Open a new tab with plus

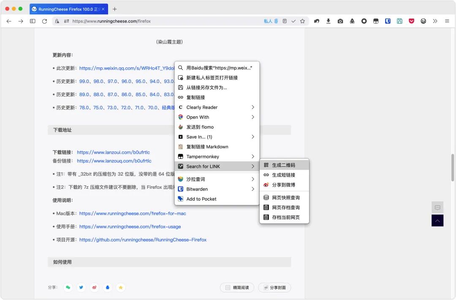pyautogui.click(x=114, y=9)
